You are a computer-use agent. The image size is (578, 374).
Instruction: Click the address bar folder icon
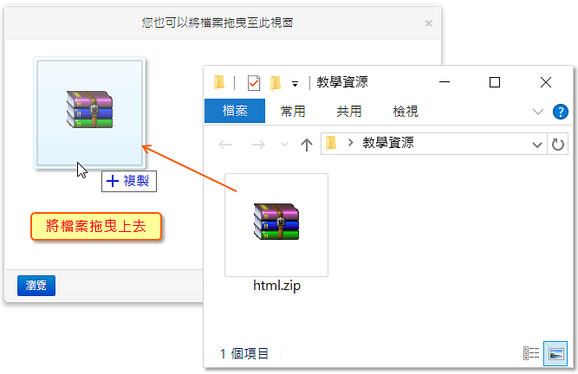point(331,143)
